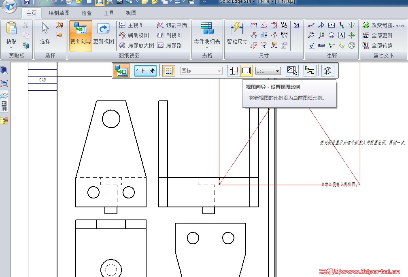Screen dimensions: 408x277
Task: Select the connector line annotation icon
Action: pyautogui.click(x=341, y=25)
